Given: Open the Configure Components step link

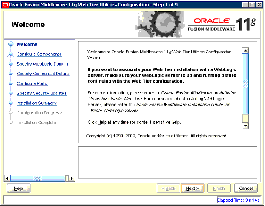Looking at the screenshot, I should click(39, 54).
